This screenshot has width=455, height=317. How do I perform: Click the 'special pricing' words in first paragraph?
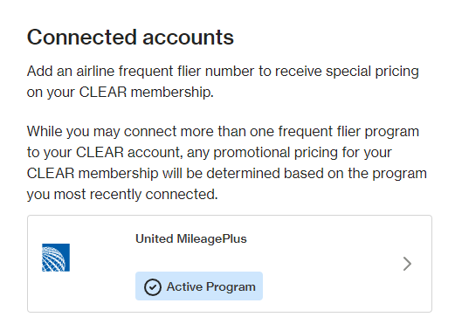[x=372, y=72]
